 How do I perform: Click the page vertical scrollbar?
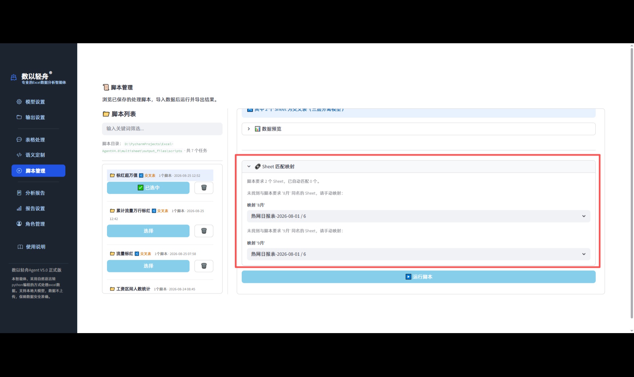coord(632,183)
